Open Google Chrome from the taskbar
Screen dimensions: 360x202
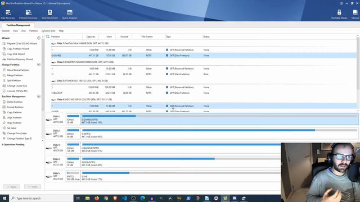click(106, 198)
